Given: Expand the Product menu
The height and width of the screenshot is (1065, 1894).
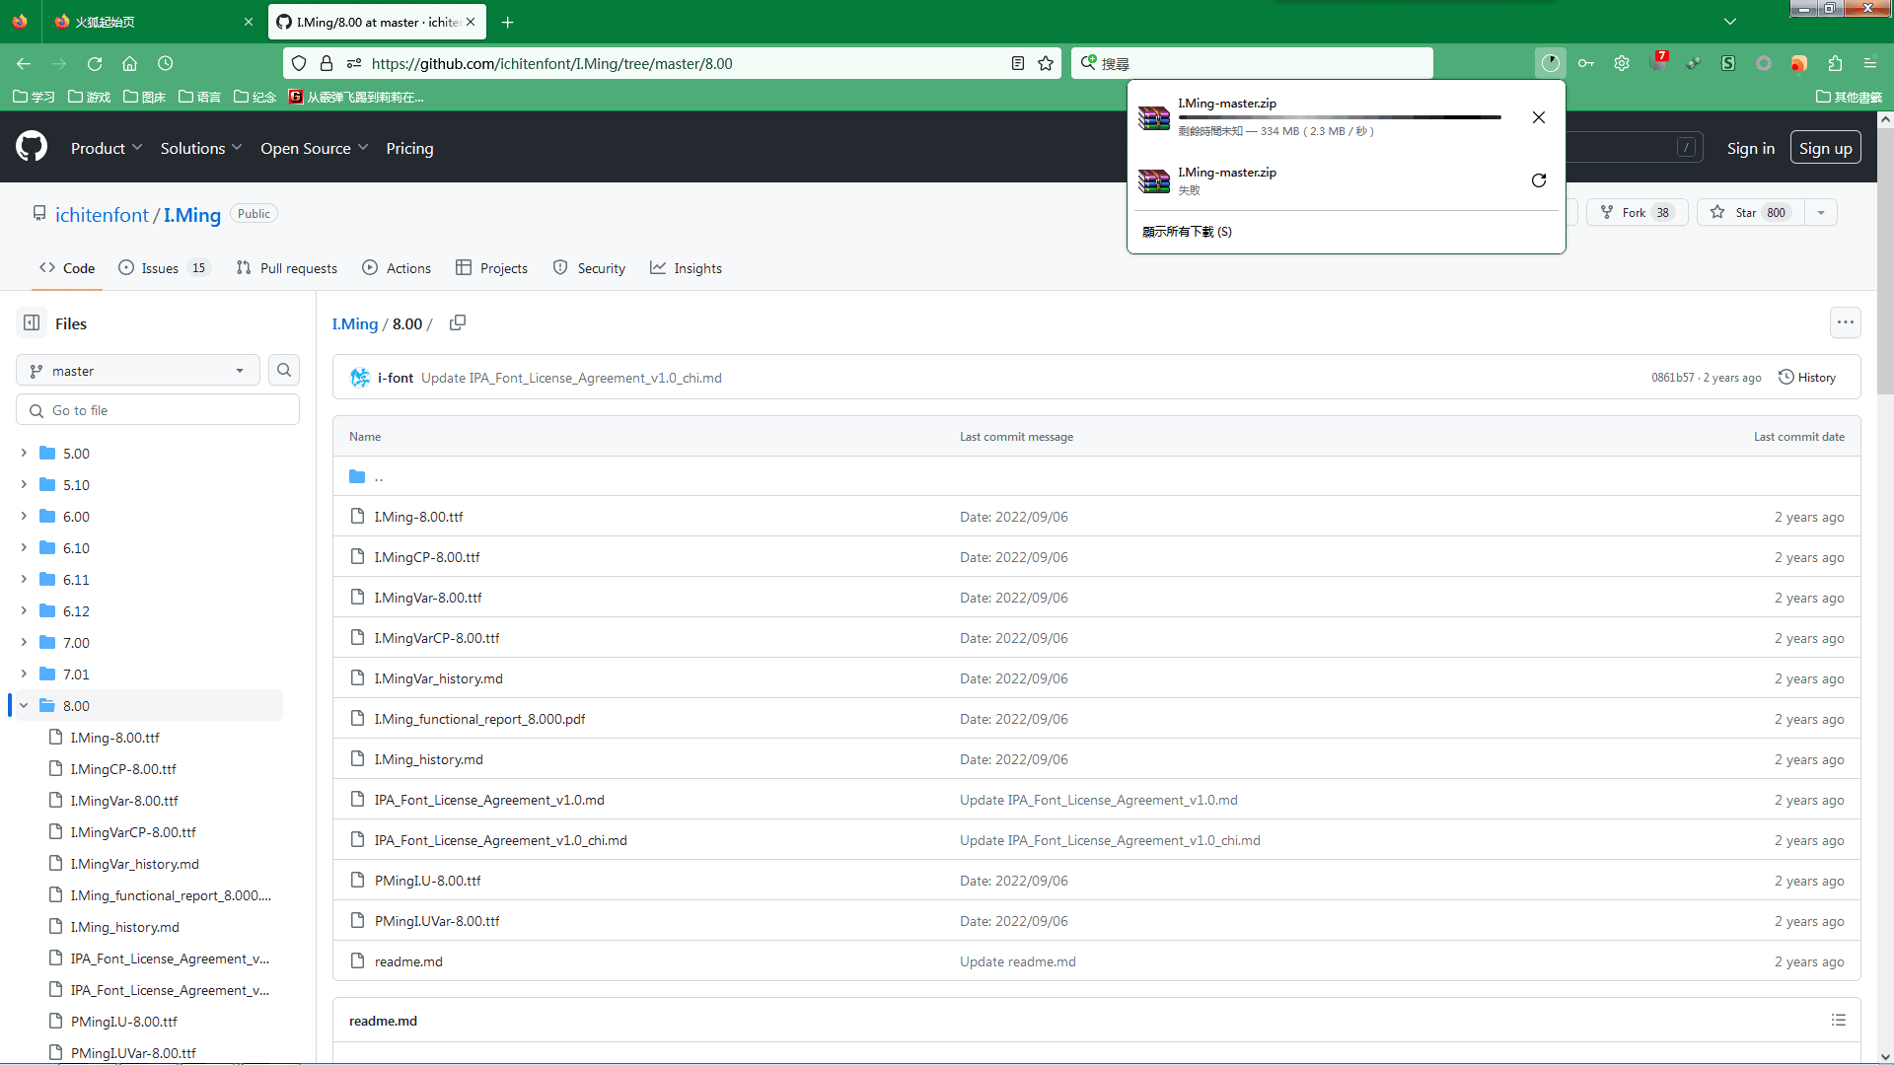Looking at the screenshot, I should click(x=107, y=148).
